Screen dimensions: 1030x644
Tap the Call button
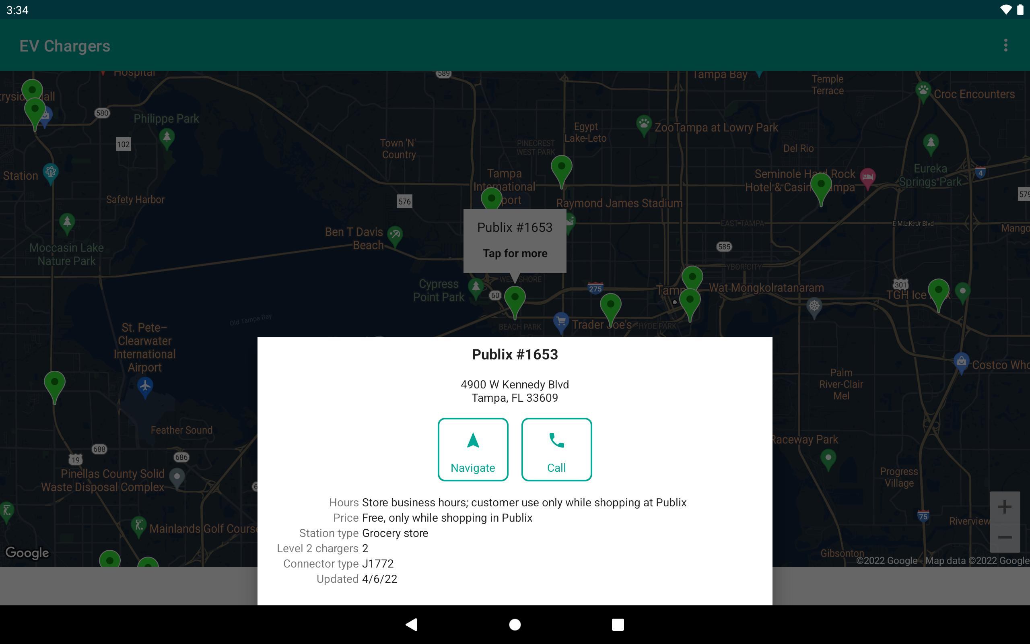tap(556, 449)
